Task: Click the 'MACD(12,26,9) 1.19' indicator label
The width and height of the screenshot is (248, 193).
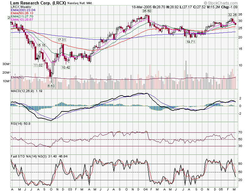Action: point(26,91)
